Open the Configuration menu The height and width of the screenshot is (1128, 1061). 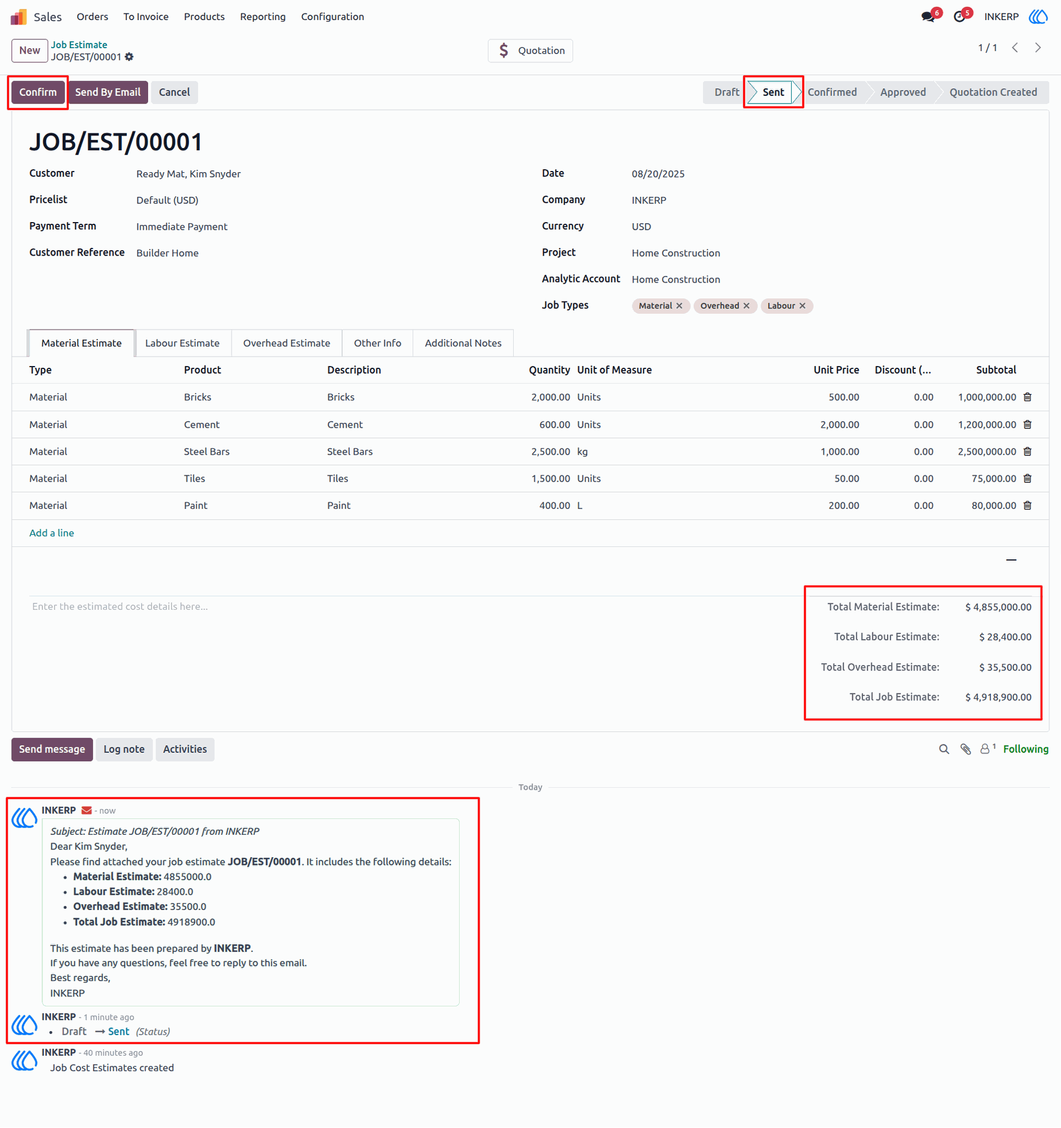(333, 16)
